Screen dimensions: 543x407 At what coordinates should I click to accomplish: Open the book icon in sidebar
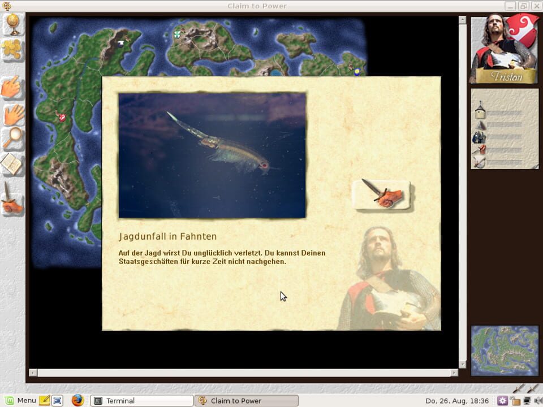(11, 164)
